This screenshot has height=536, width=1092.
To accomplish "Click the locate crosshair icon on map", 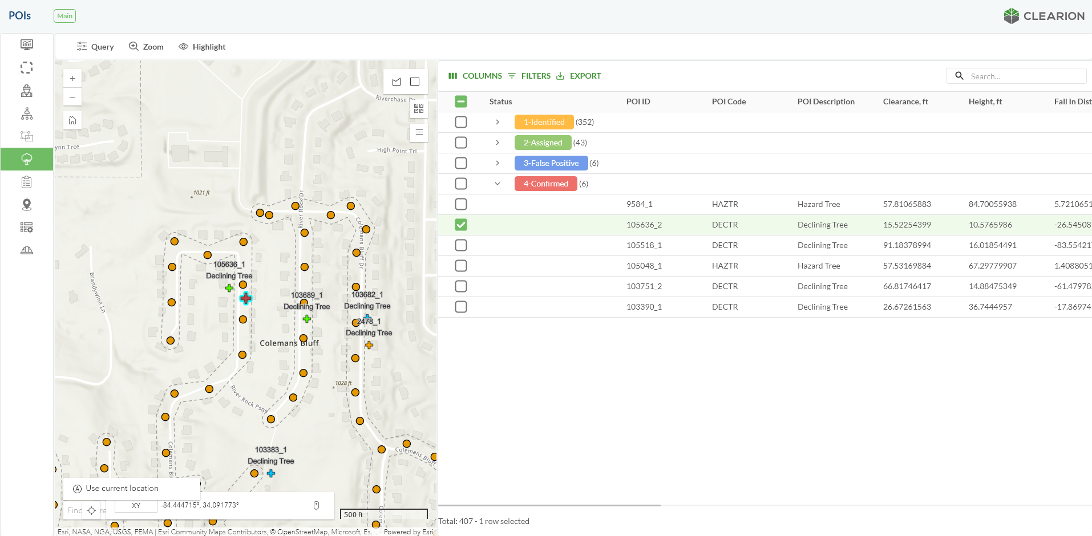I will [92, 510].
